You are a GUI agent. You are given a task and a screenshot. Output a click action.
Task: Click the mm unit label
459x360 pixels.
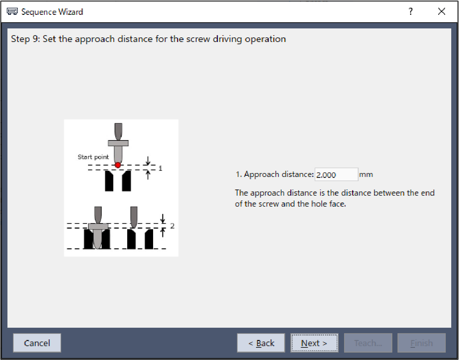tap(366, 175)
